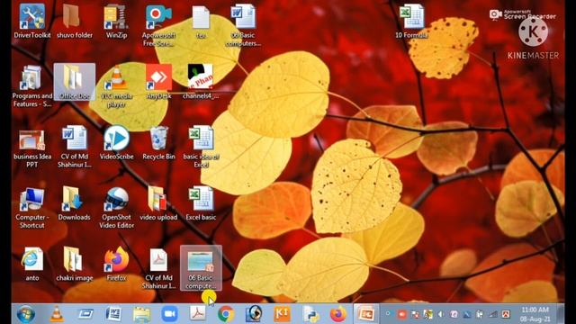
Task: Open Microsoft Word from the taskbar
Action: (113, 314)
